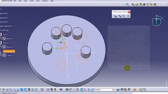Click the leftmost small cylinder on the disc
The width and height of the screenshot is (168, 94).
47,49
